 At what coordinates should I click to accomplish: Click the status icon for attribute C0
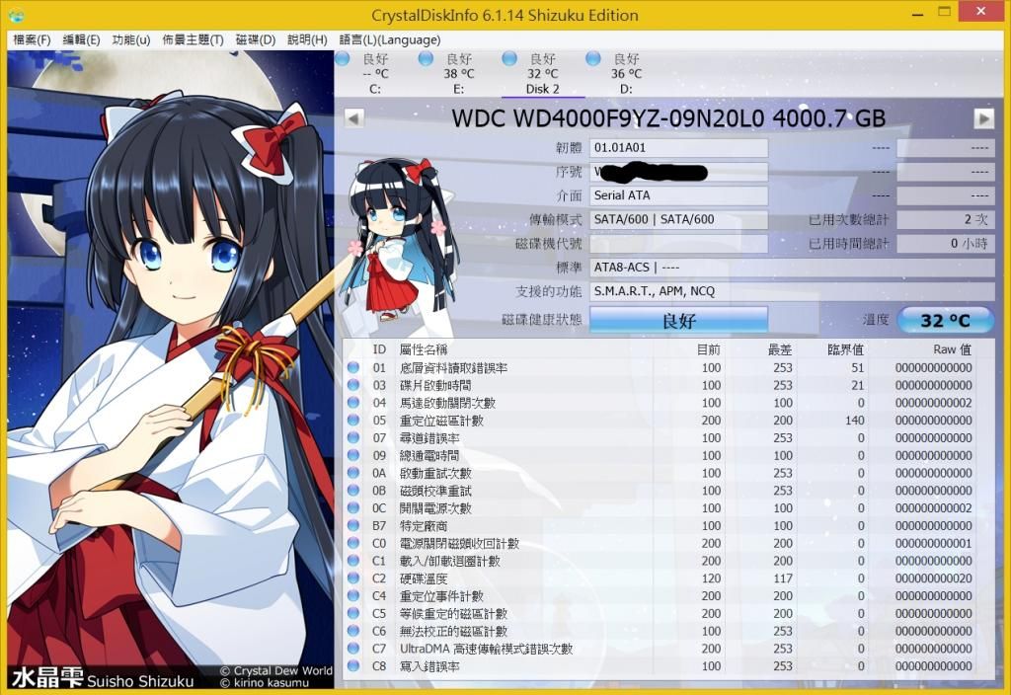click(353, 543)
